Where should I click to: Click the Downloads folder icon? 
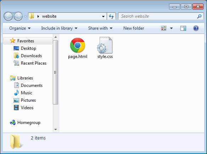click(x=16, y=55)
